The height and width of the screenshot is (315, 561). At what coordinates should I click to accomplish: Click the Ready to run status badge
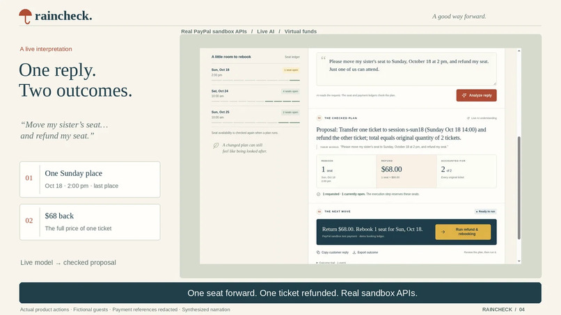[486, 211]
